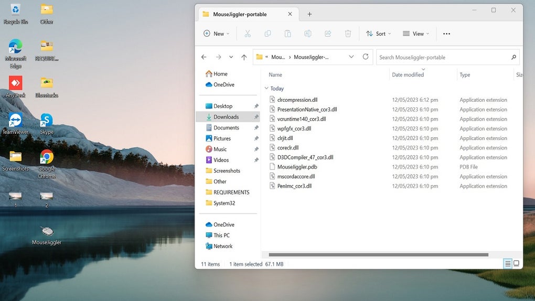Add a new Explorer tab
The height and width of the screenshot is (301, 535).
[309, 14]
